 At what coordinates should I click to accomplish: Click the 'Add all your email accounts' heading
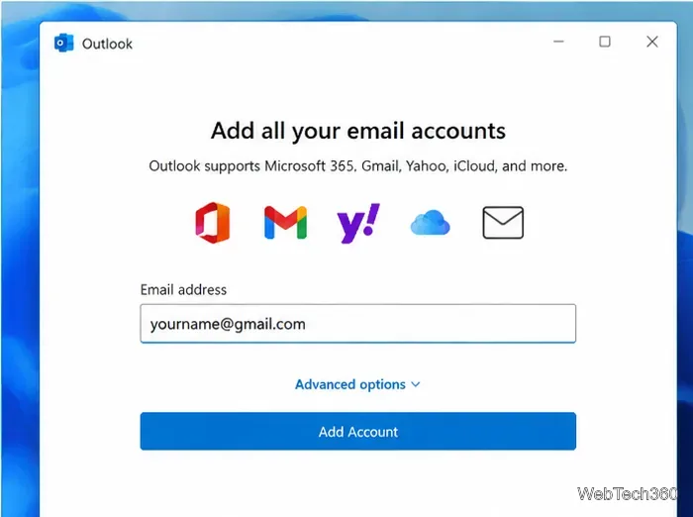358,131
